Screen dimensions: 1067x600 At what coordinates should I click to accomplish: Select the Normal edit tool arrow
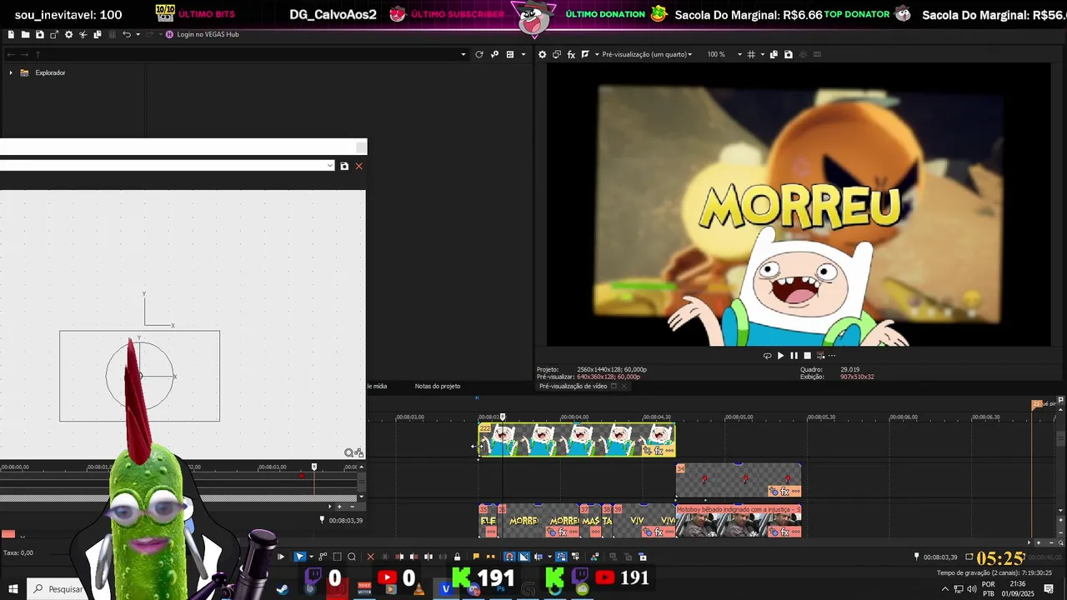(299, 557)
